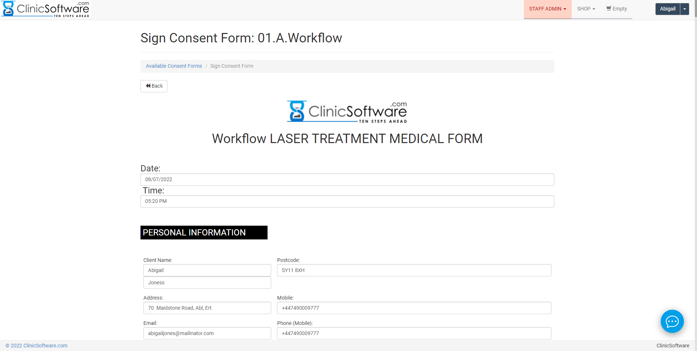
Task: Go back using the Back button
Action: [154, 86]
